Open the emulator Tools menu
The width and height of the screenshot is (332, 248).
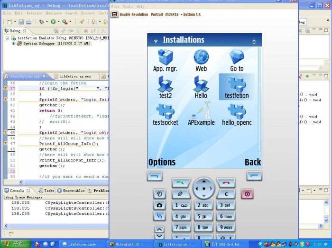(128, 7)
